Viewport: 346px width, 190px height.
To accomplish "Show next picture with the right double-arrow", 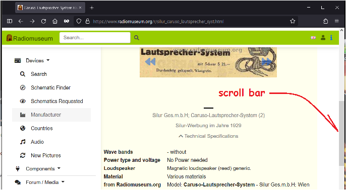I will 267,61.
